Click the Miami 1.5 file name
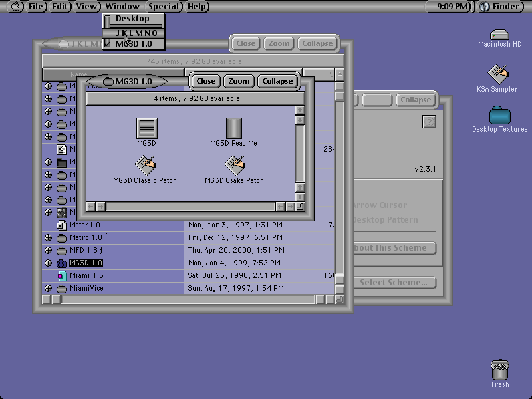532x399 pixels. [x=86, y=275]
